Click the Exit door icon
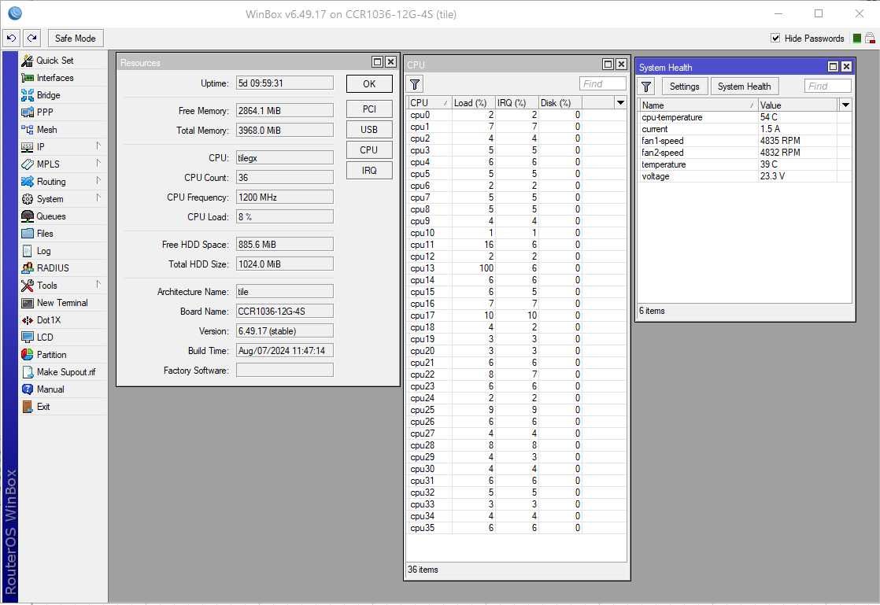 27,407
